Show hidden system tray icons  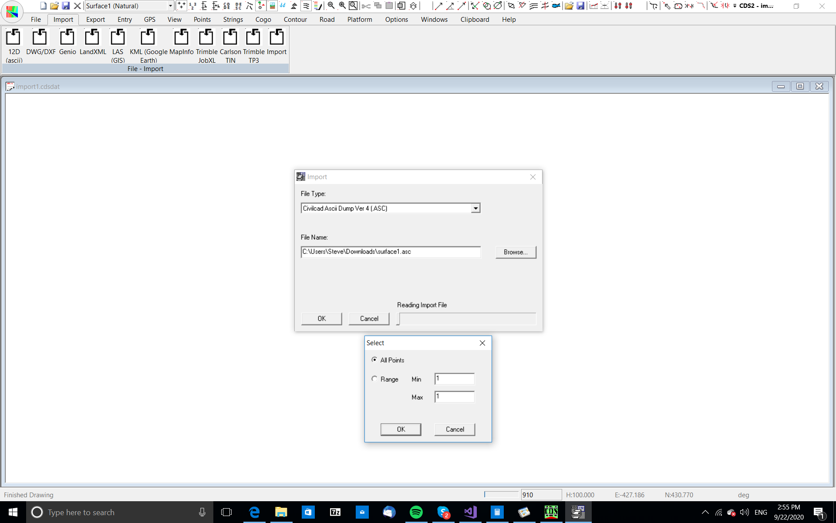pos(705,513)
